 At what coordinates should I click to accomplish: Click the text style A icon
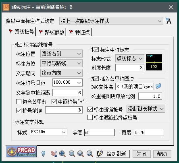coord(169,21)
